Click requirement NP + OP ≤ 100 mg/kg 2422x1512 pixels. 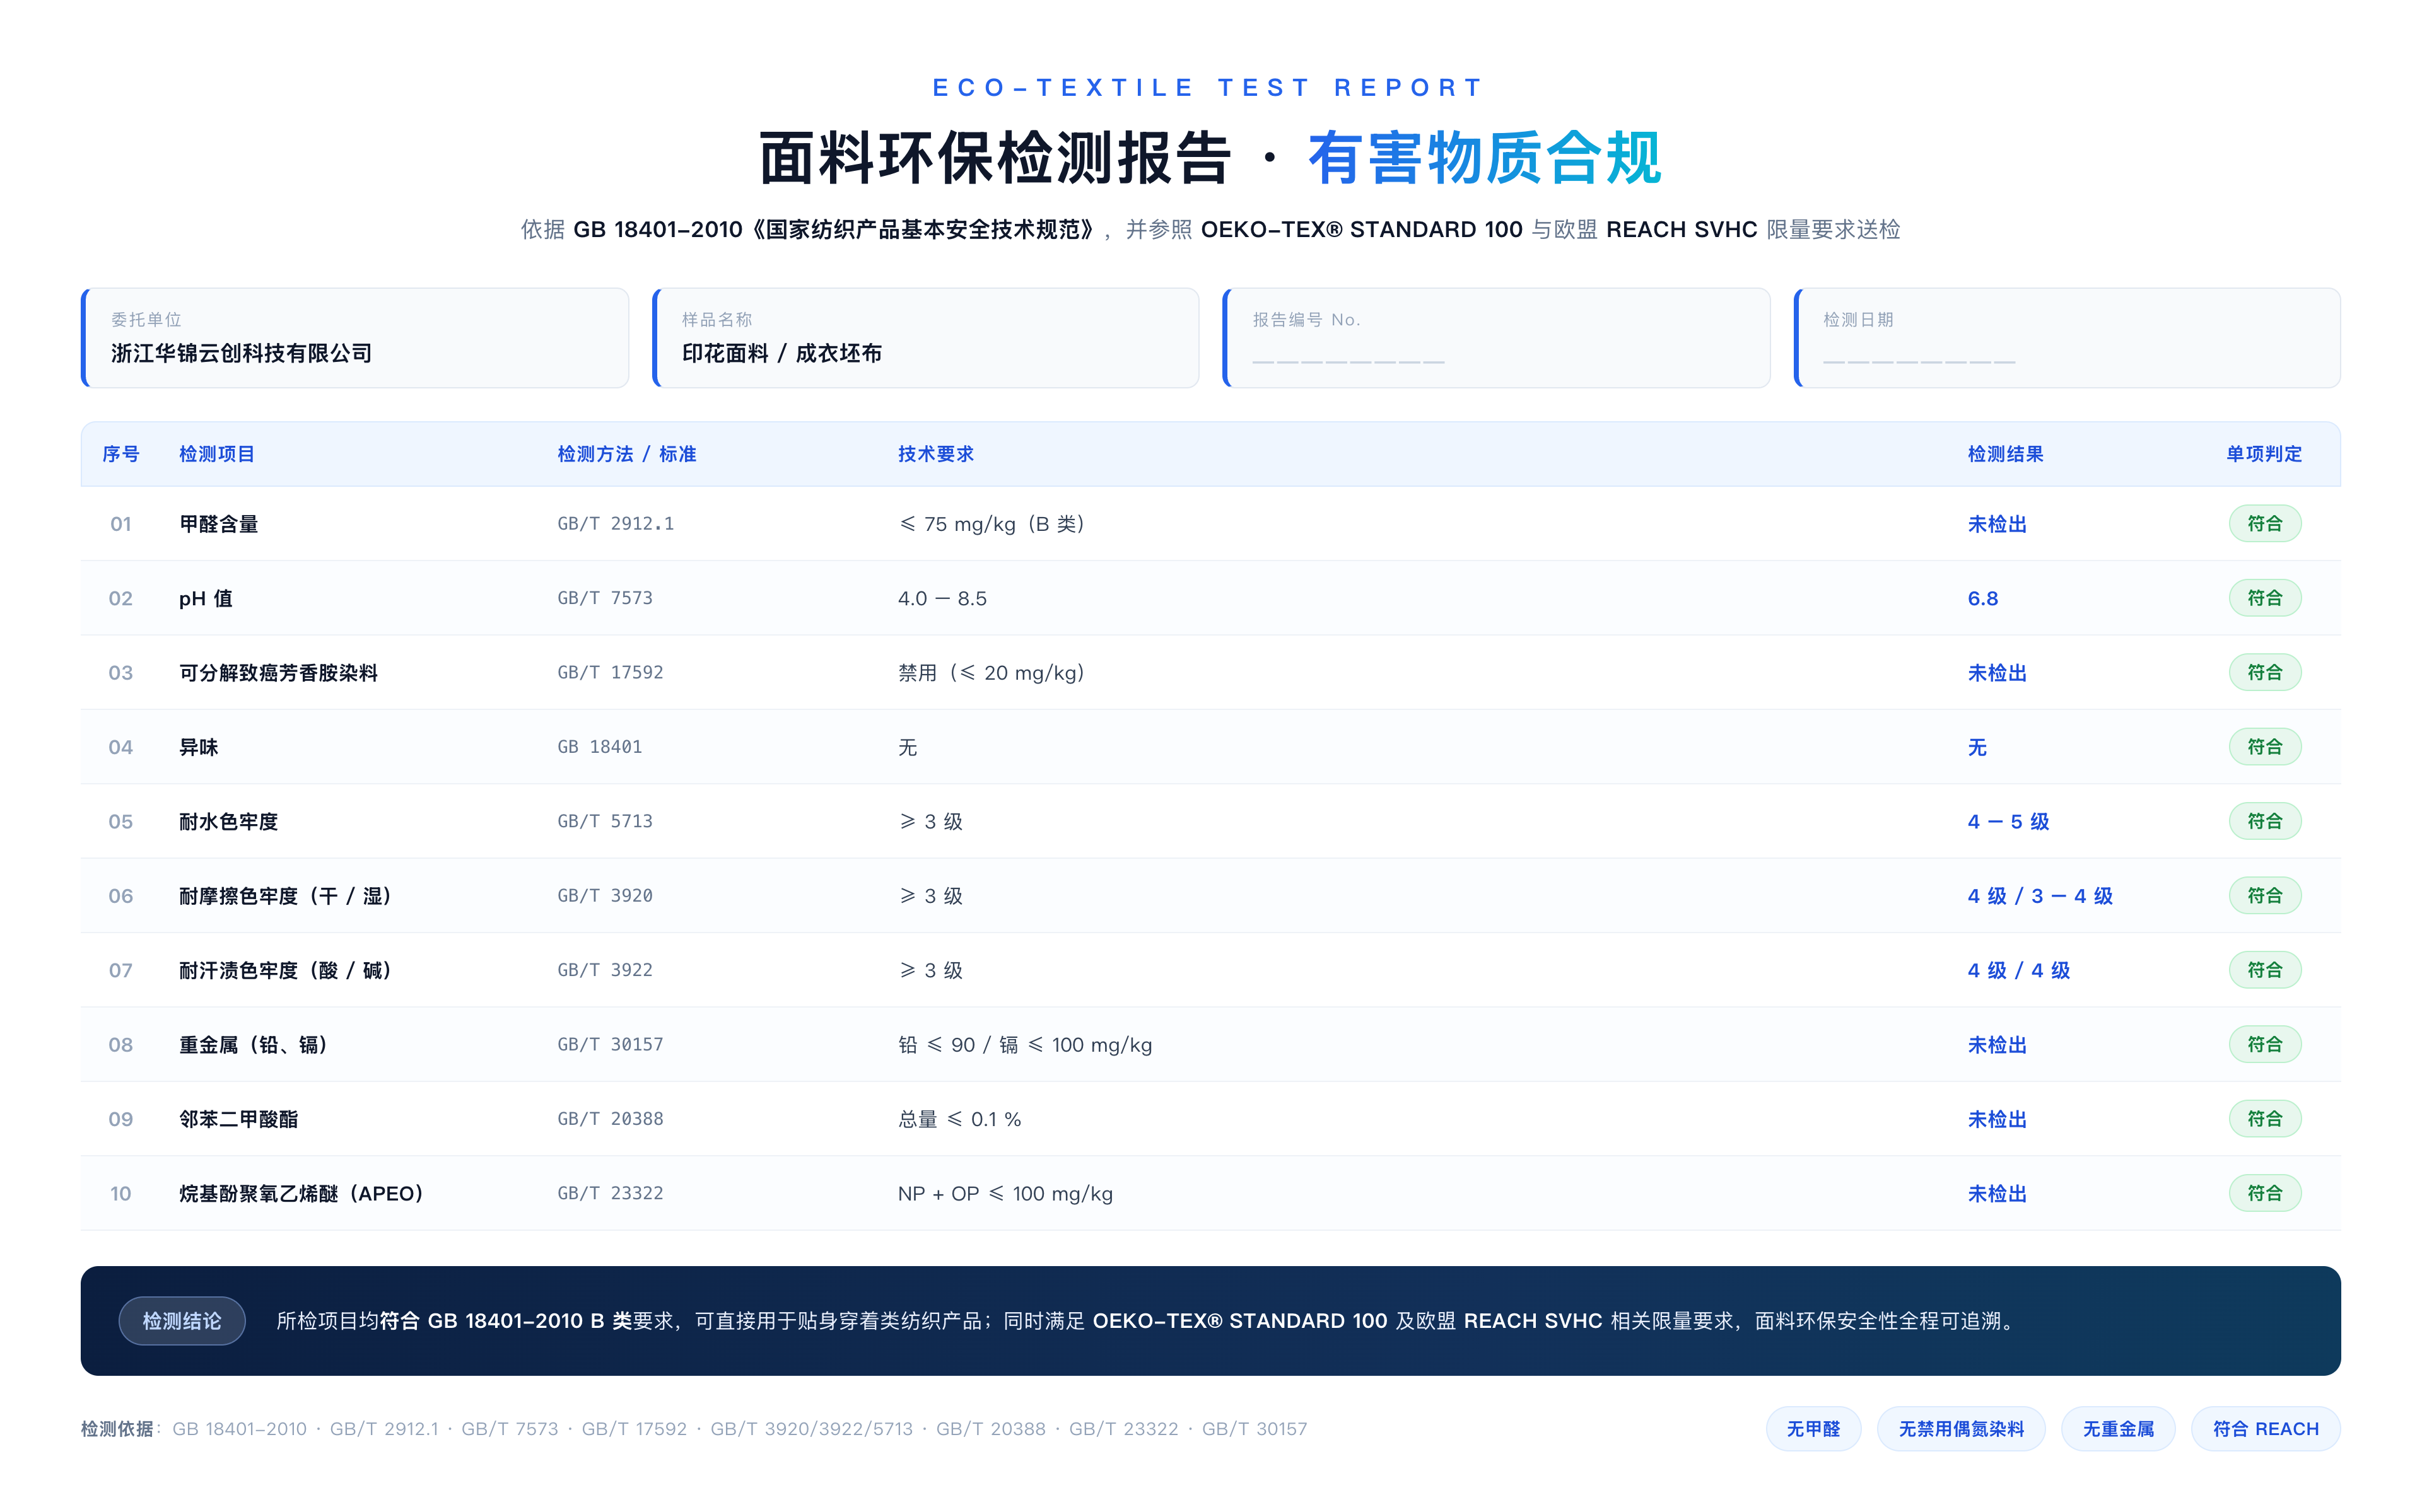1005,1194
